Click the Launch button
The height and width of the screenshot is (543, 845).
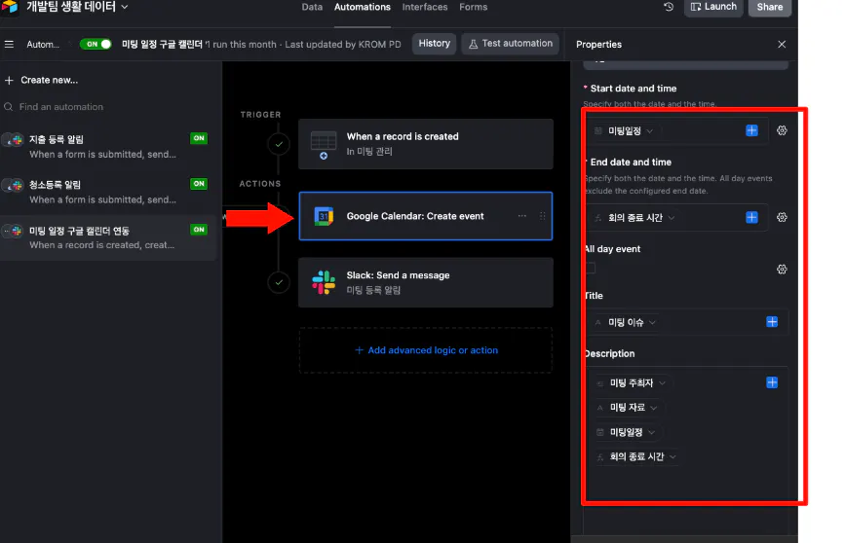coord(713,7)
